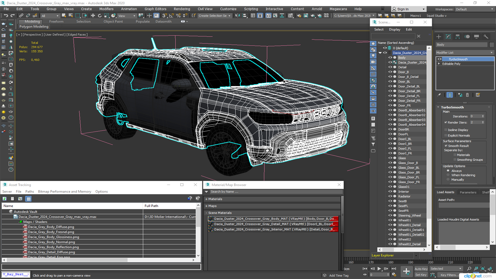The height and width of the screenshot is (279, 496).
Task: Click Configure Modifier Sets icon
Action: tap(478, 95)
